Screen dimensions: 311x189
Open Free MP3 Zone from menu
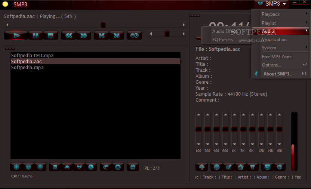coord(280,57)
